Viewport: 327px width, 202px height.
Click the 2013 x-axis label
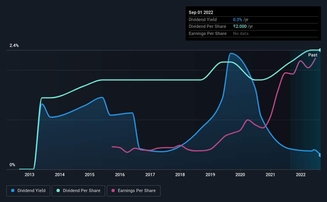(x=29, y=175)
